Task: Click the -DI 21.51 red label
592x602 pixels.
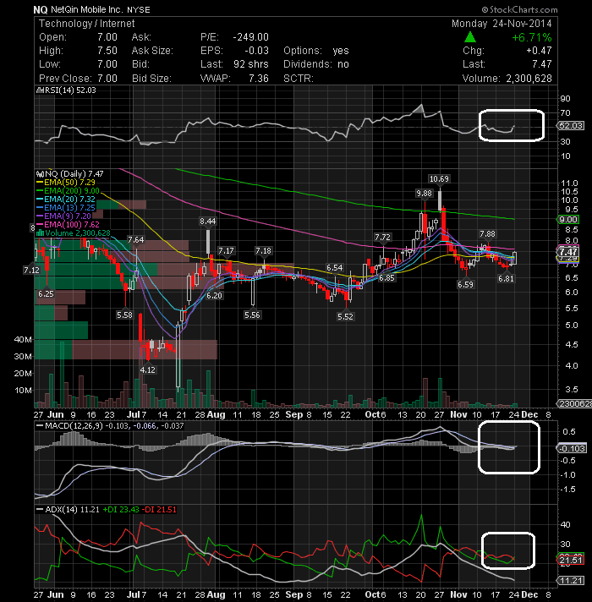Action: (x=159, y=510)
